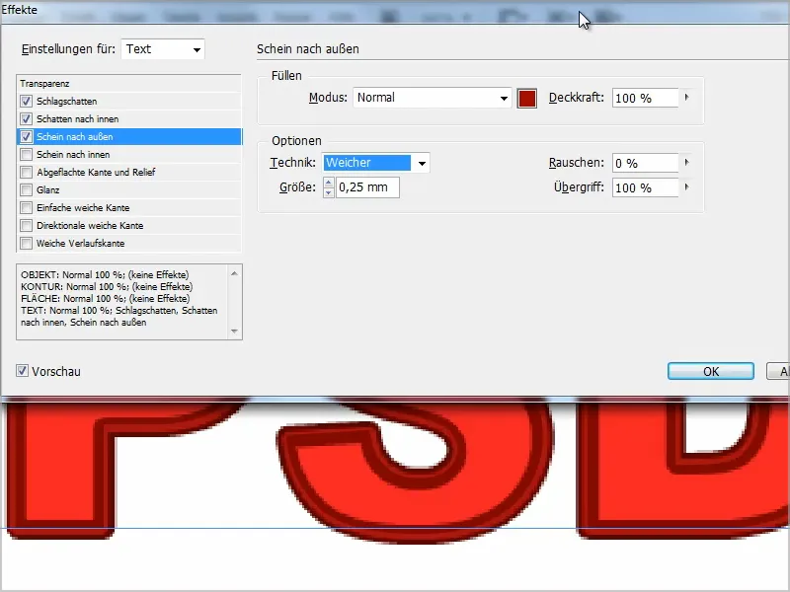Select Weiche Verlaufskante row label
The height and width of the screenshot is (592, 790).
pyautogui.click(x=81, y=243)
